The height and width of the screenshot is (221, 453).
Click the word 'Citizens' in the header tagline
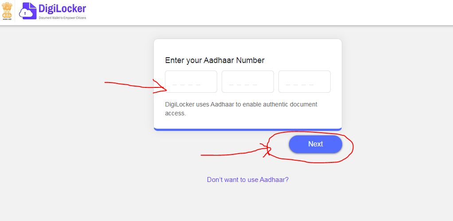coord(80,18)
